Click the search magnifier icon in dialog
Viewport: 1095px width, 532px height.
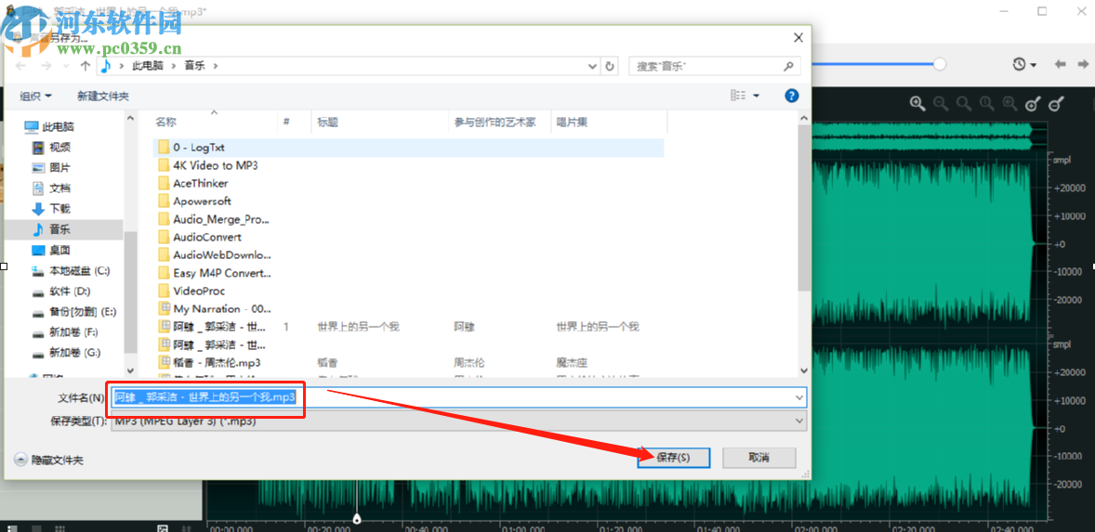coord(788,66)
